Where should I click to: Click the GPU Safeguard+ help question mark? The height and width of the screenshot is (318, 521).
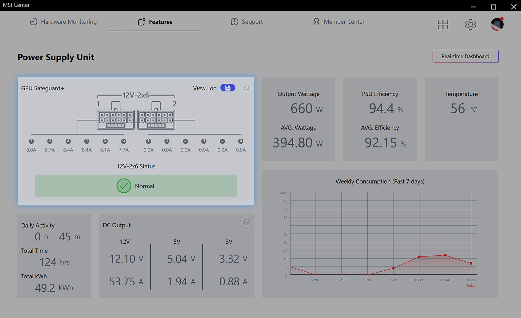[x=246, y=88]
